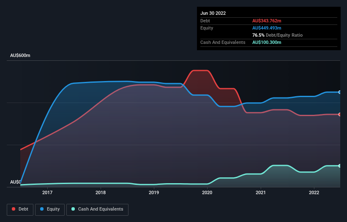Click the 2022 x-axis label
The image size is (347, 222).
pos(314,192)
